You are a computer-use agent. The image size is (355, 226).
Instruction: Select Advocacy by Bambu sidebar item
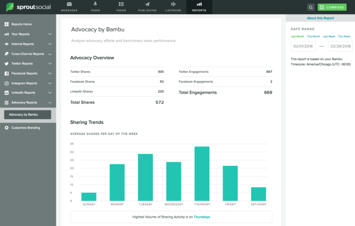pyautogui.click(x=28, y=114)
